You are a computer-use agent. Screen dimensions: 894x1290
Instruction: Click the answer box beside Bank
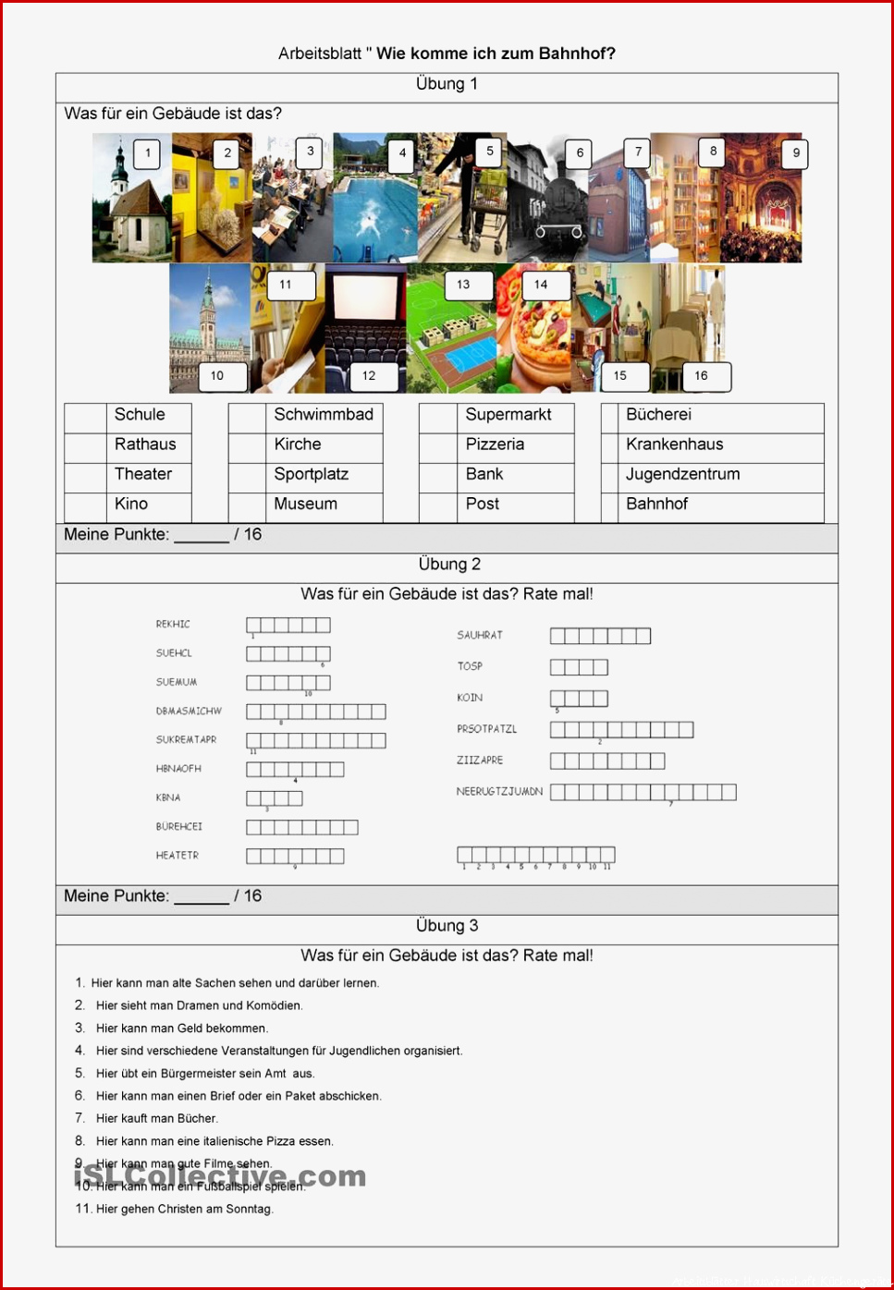pyautogui.click(x=438, y=478)
